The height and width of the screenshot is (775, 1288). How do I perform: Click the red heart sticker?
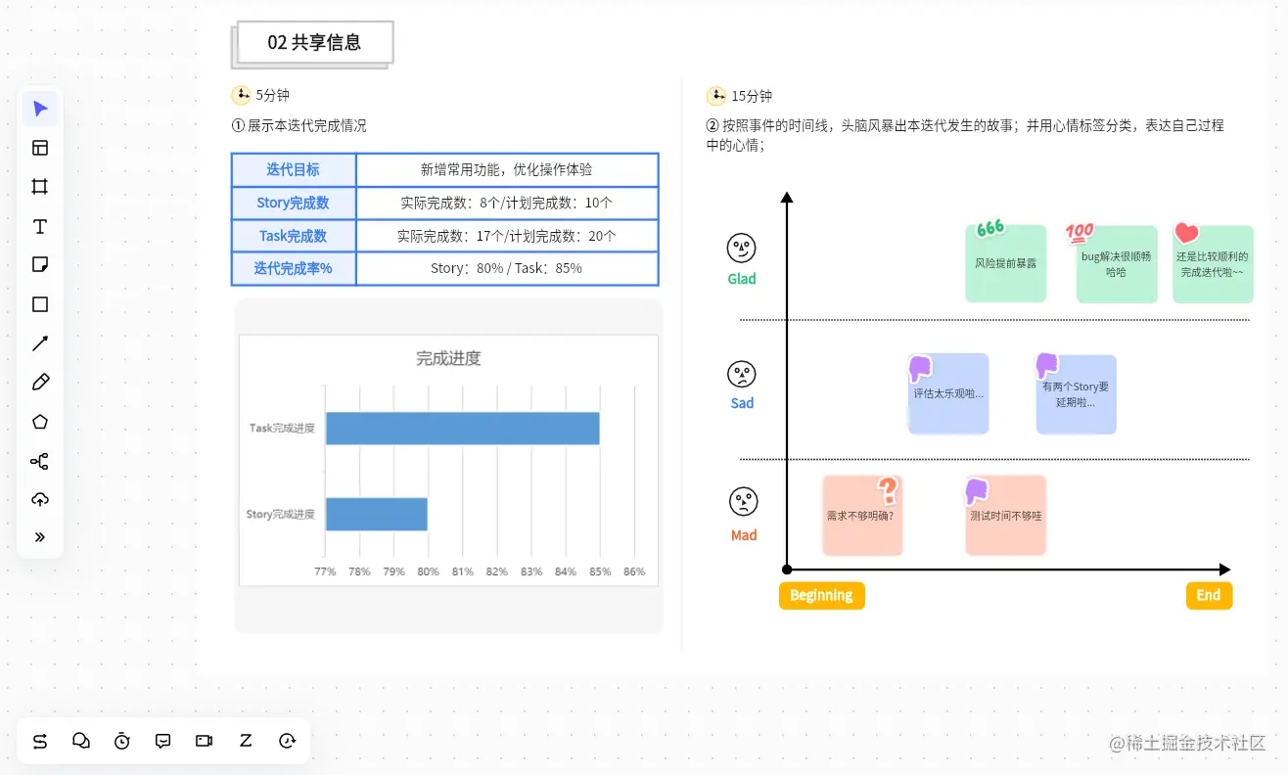point(1186,233)
